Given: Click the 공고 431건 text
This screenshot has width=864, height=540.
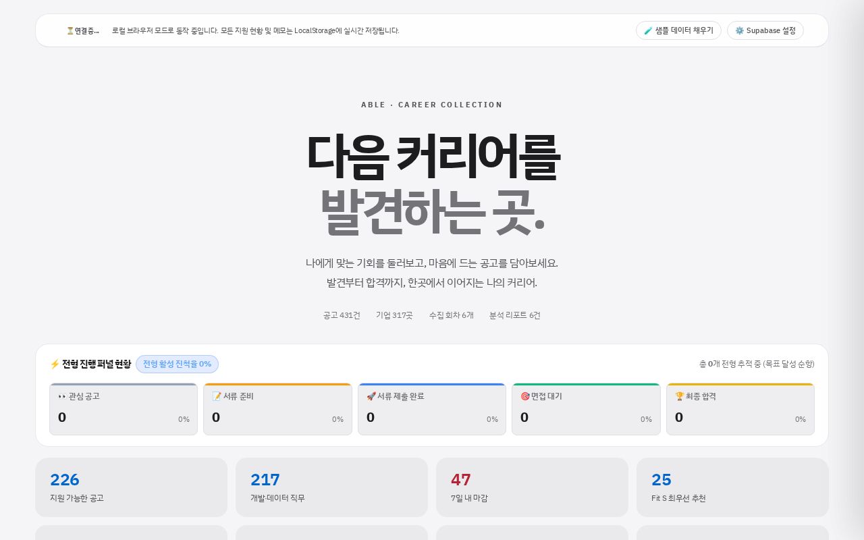Looking at the screenshot, I should pyautogui.click(x=342, y=315).
